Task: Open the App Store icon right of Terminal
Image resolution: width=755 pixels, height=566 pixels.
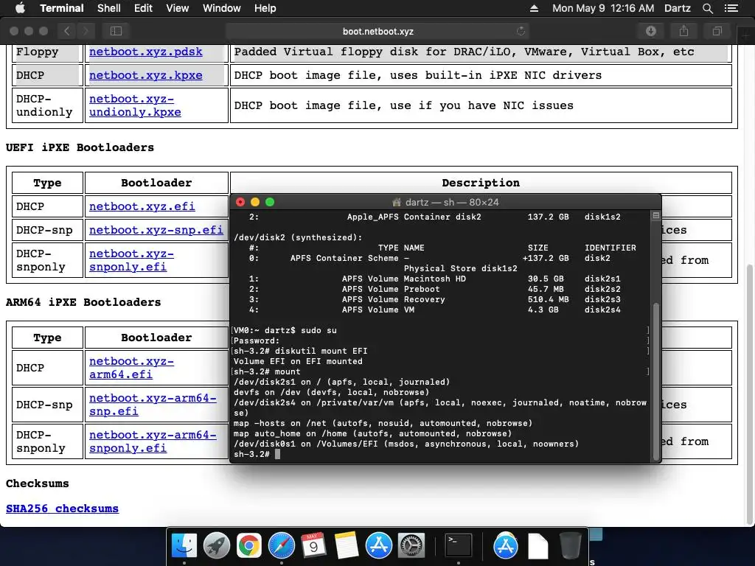Action: pos(506,545)
